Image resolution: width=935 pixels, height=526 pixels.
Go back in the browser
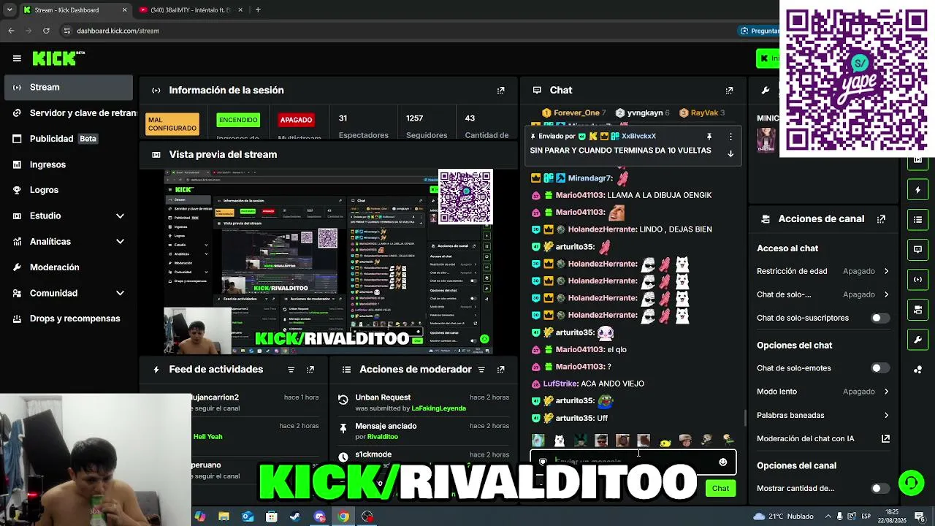coord(11,31)
